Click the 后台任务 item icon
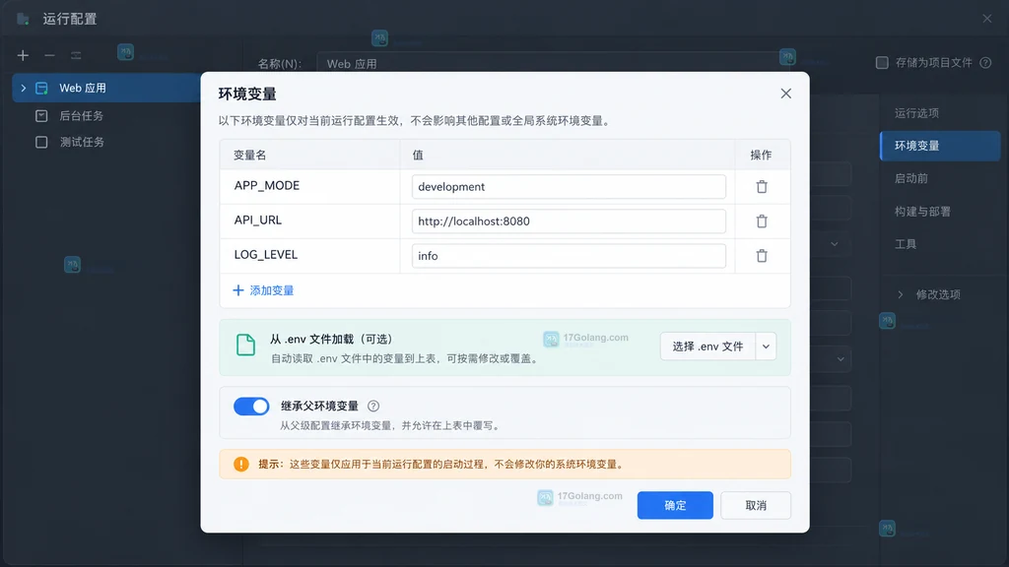 41,116
